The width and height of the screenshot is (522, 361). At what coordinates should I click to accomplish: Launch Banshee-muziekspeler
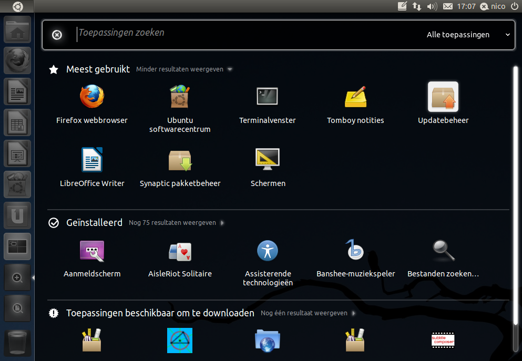(x=355, y=250)
